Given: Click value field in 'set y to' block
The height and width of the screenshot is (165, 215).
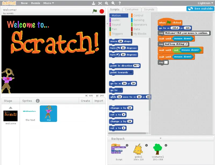Looking at the screenshot, I should click(124, 128).
